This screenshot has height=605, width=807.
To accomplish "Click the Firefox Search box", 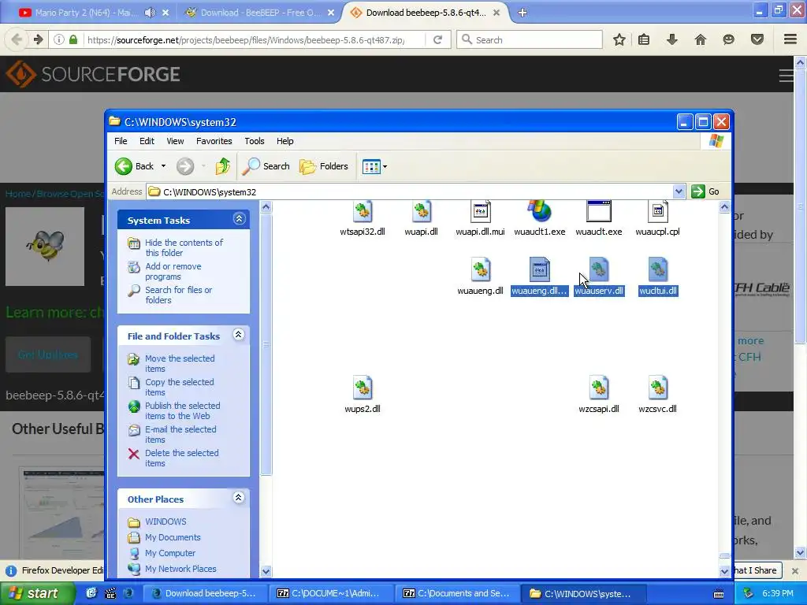I will tap(530, 39).
